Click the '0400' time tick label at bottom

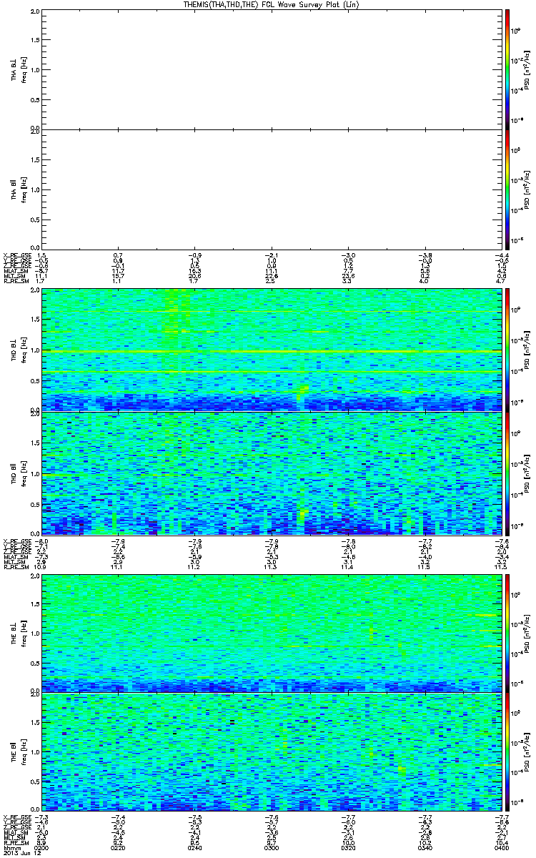pyautogui.click(x=501, y=848)
